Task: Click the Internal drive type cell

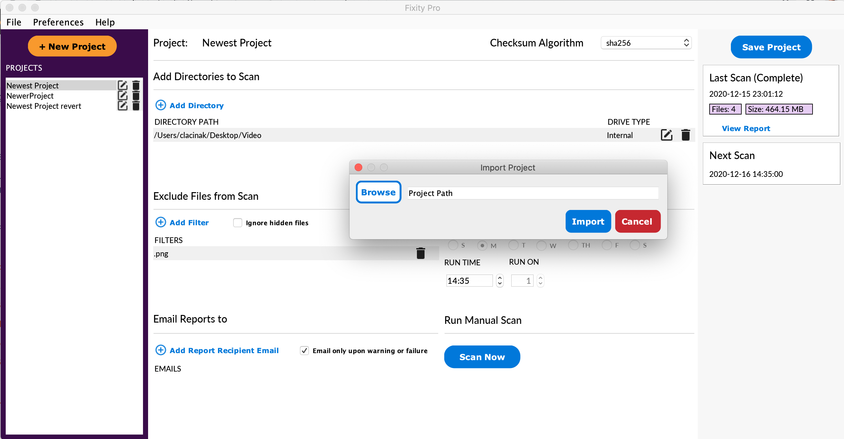Action: [x=620, y=135]
